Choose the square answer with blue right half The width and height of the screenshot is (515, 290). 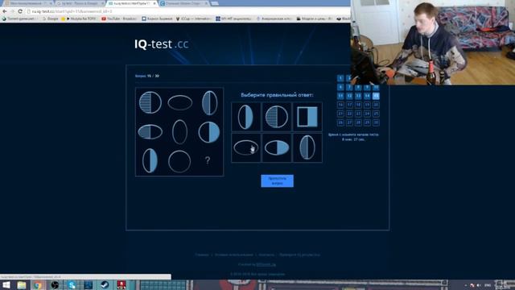[x=307, y=117]
